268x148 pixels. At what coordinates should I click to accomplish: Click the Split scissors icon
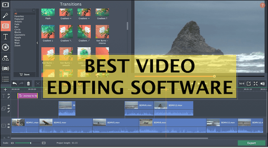[x=38, y=83]
